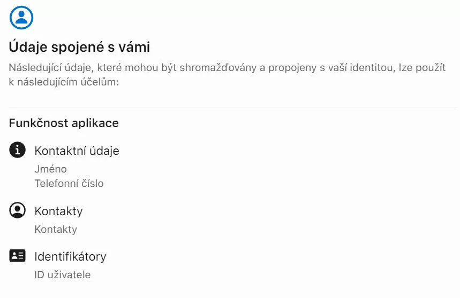Select the Údaje spojené s vámi heading

coord(79,47)
